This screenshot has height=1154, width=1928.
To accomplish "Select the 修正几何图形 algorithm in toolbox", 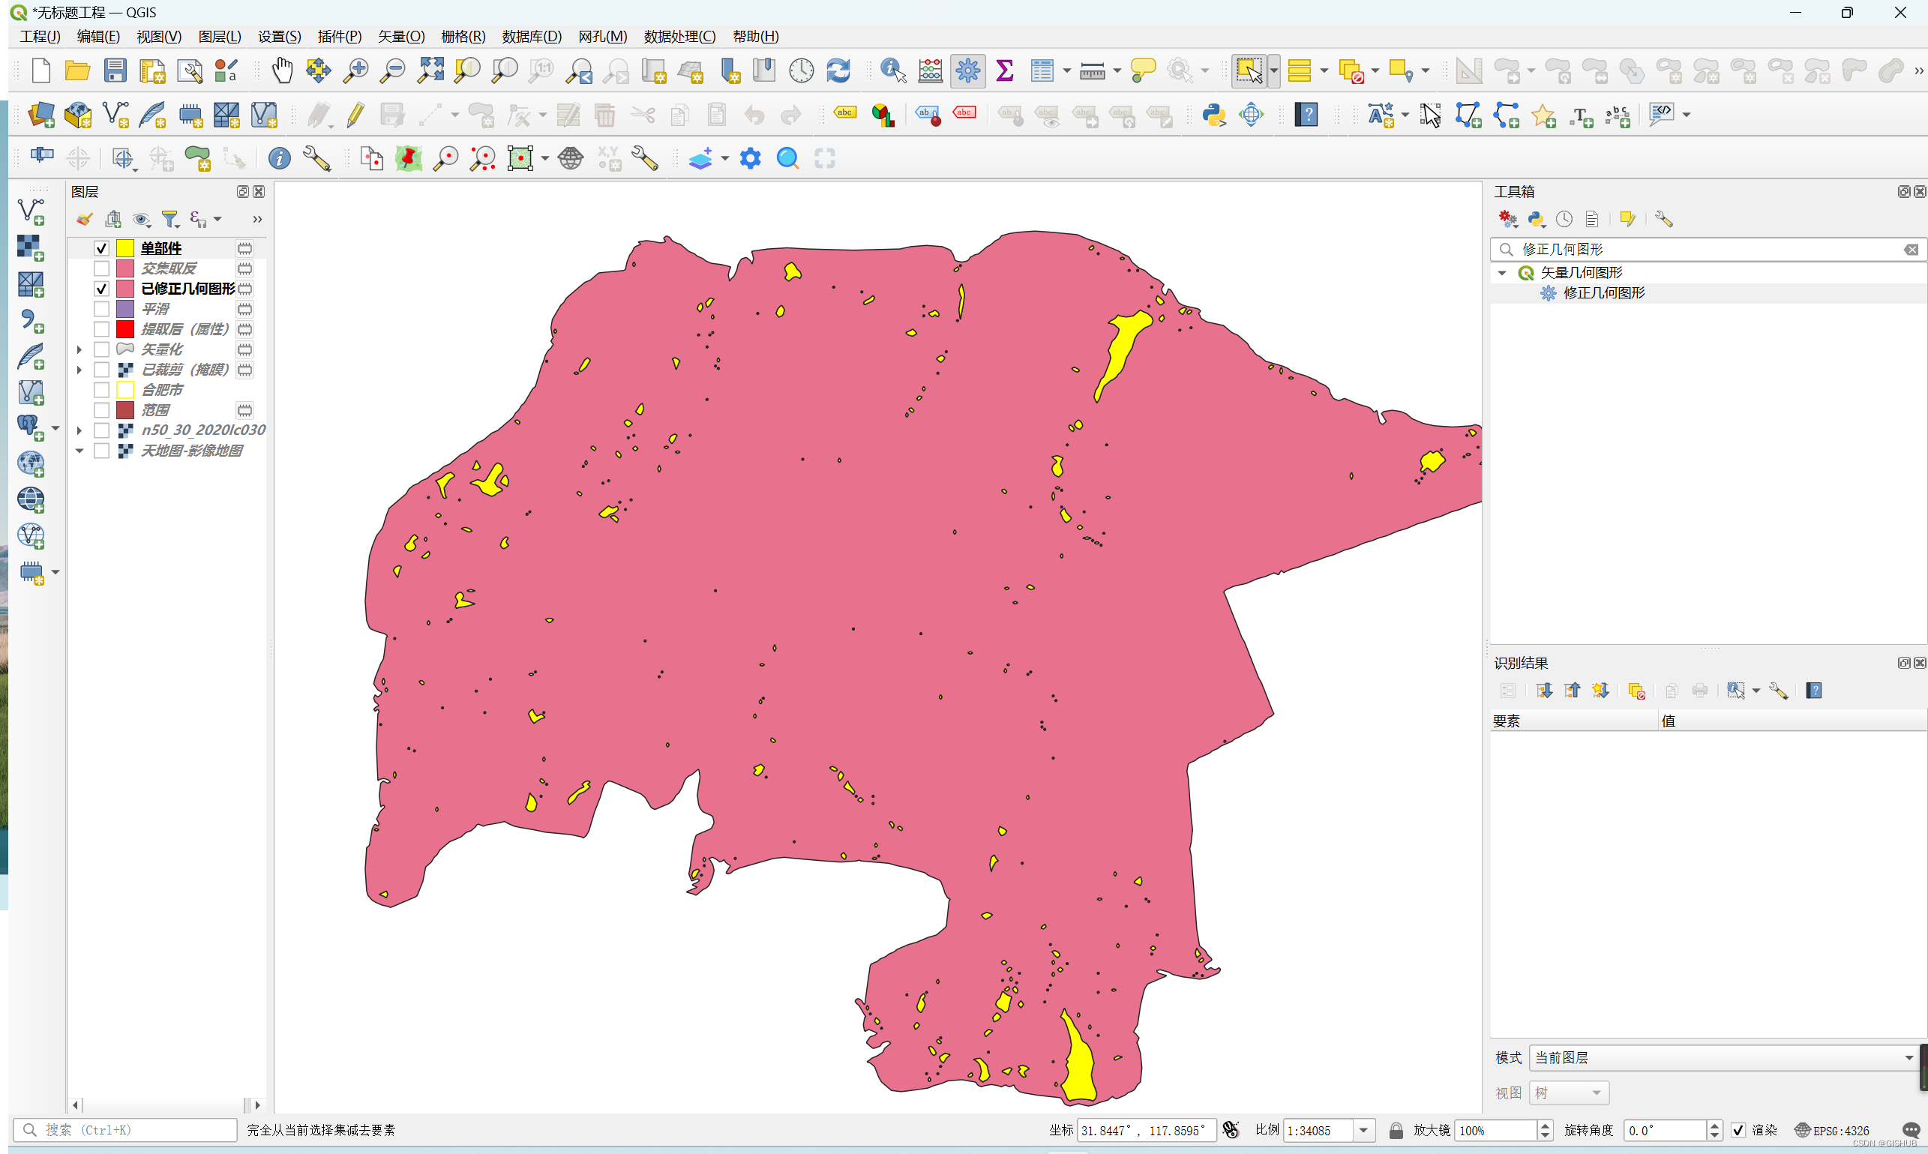I will 1604,292.
